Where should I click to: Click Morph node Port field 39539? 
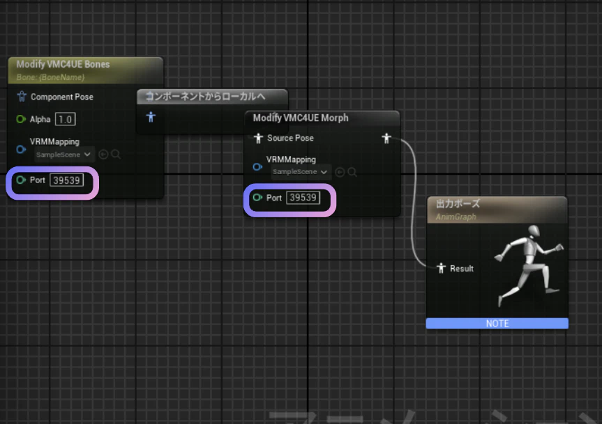[303, 198]
